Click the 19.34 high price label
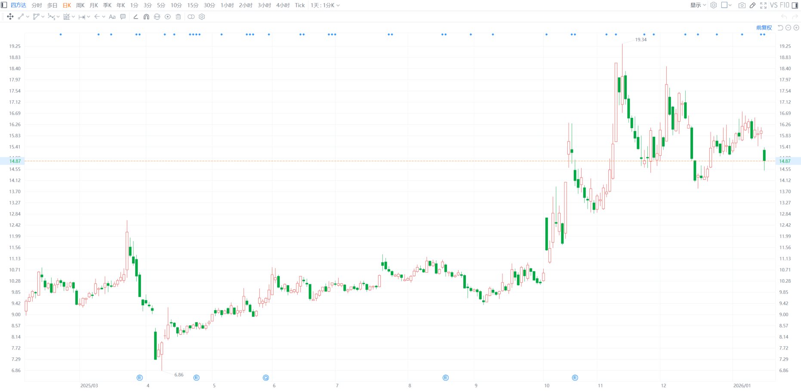Viewport: 801px width, 391px height. 641,40
